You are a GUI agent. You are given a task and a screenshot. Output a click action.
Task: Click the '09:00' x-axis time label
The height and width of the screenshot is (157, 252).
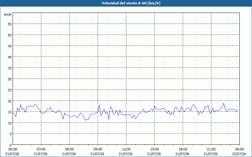point(98,149)
